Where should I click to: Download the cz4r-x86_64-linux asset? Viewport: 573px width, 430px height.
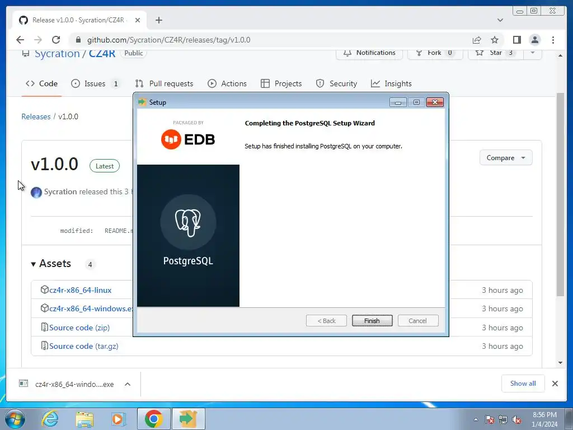80,290
